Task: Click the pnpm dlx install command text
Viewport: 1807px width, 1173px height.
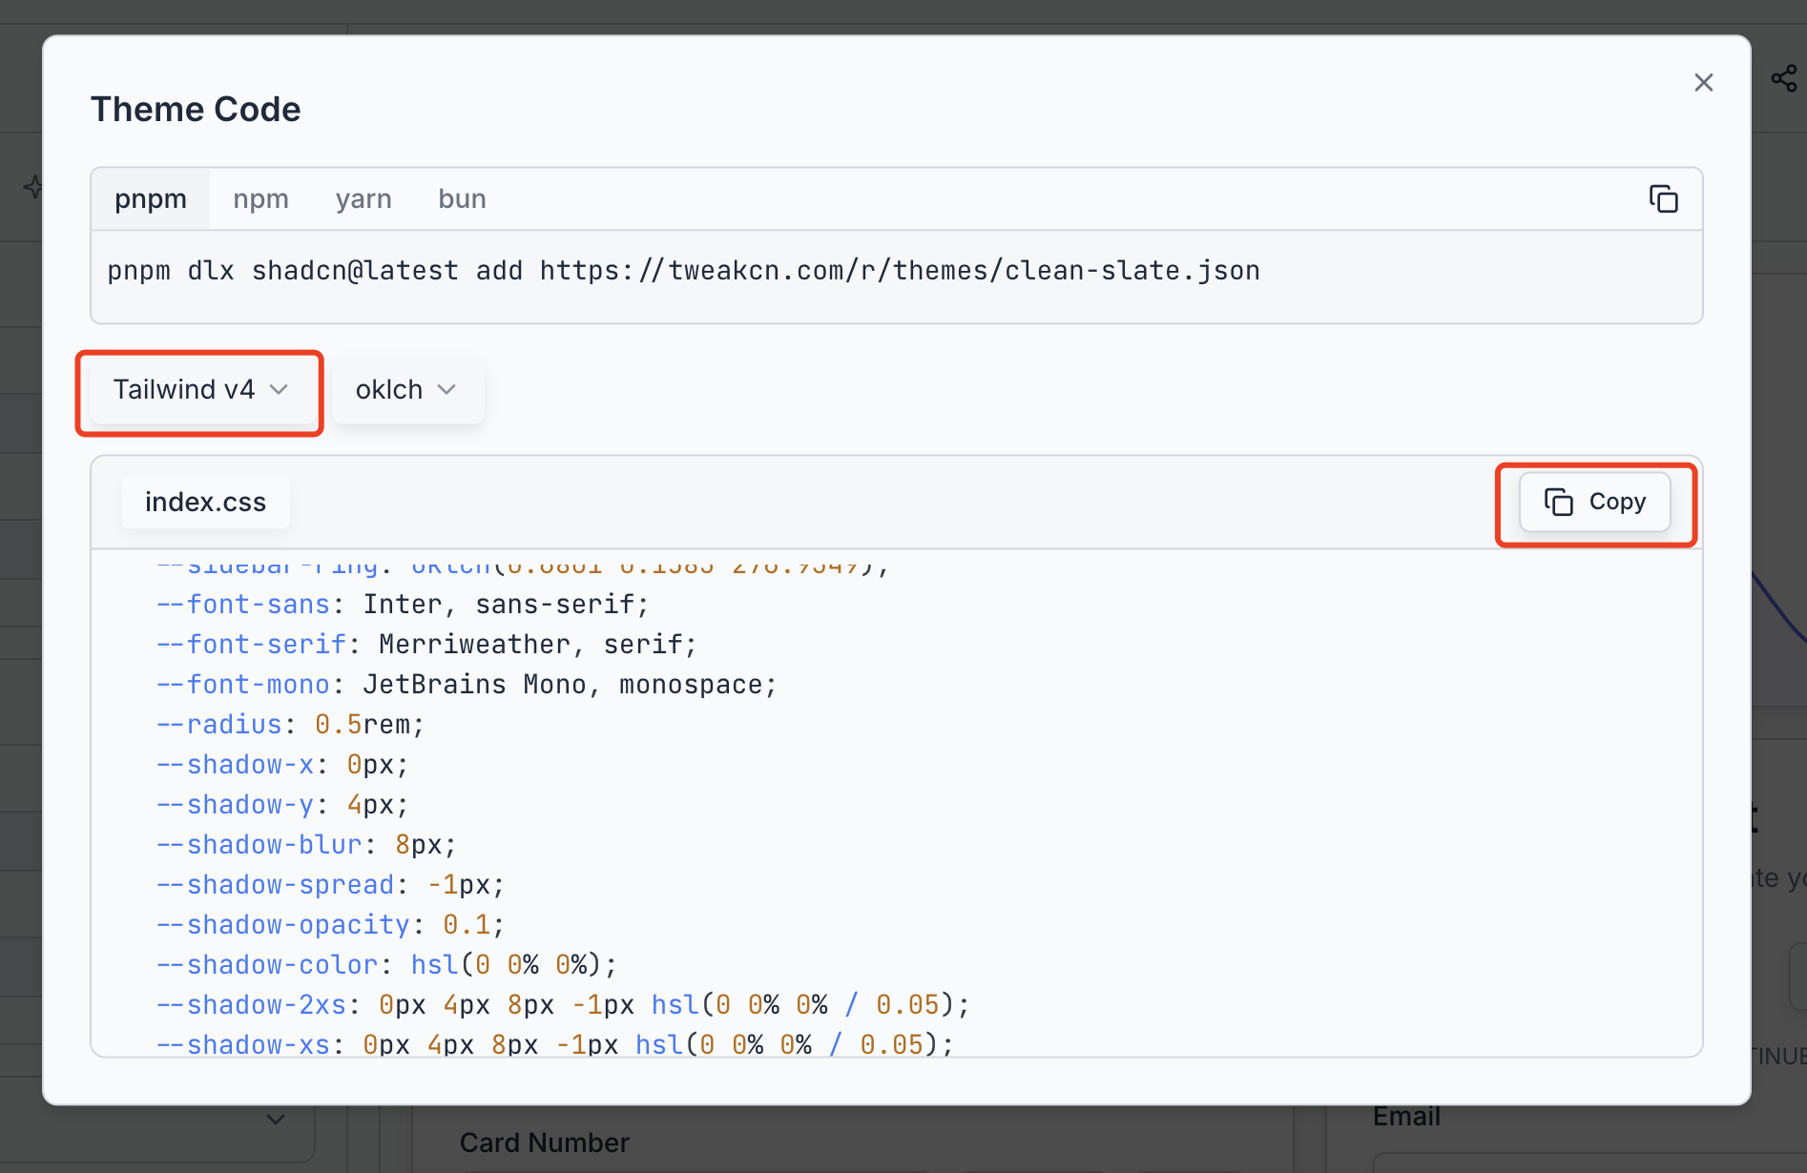Action: click(x=683, y=270)
